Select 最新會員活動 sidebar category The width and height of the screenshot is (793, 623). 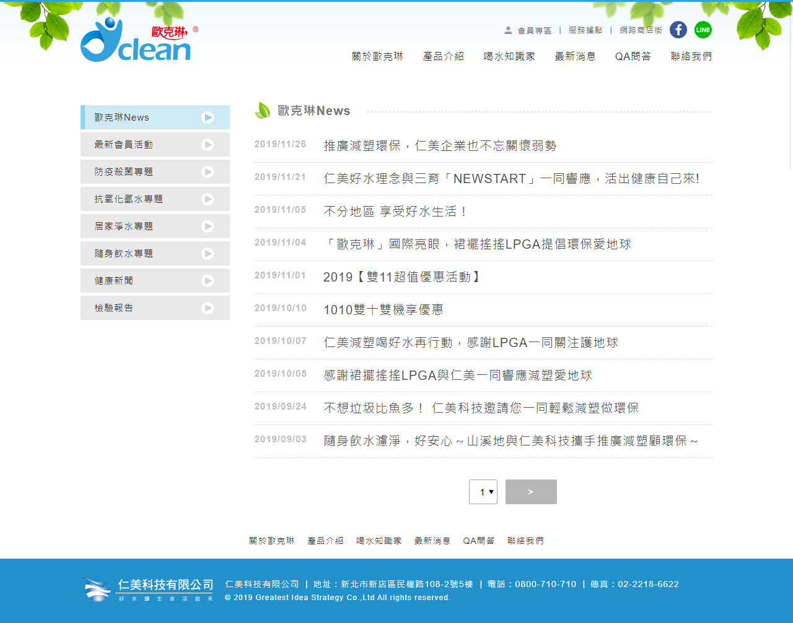click(x=155, y=145)
